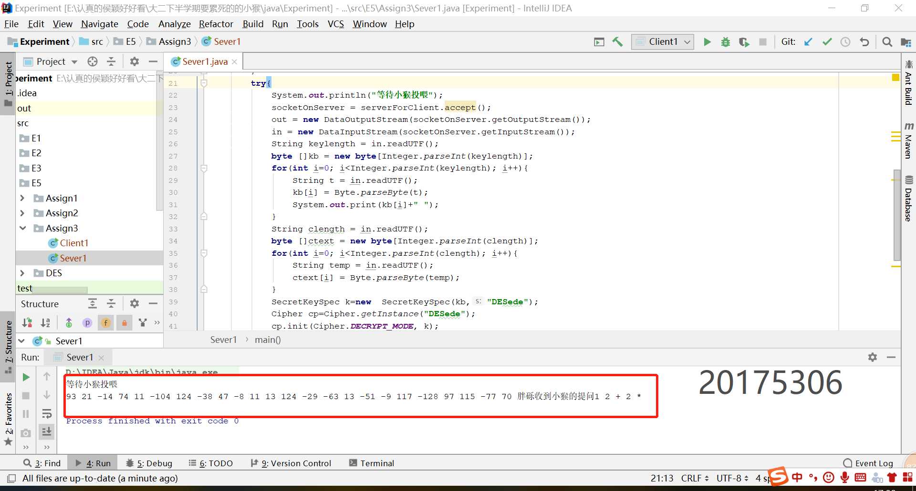Collapse all in Project panel toolbar
The width and height of the screenshot is (916, 491).
111,61
